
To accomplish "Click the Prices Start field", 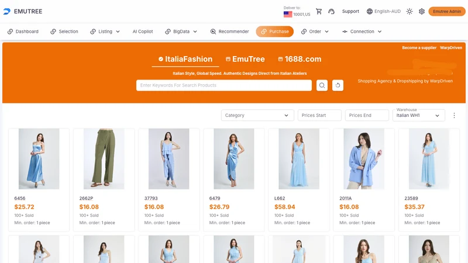I will (x=319, y=115).
